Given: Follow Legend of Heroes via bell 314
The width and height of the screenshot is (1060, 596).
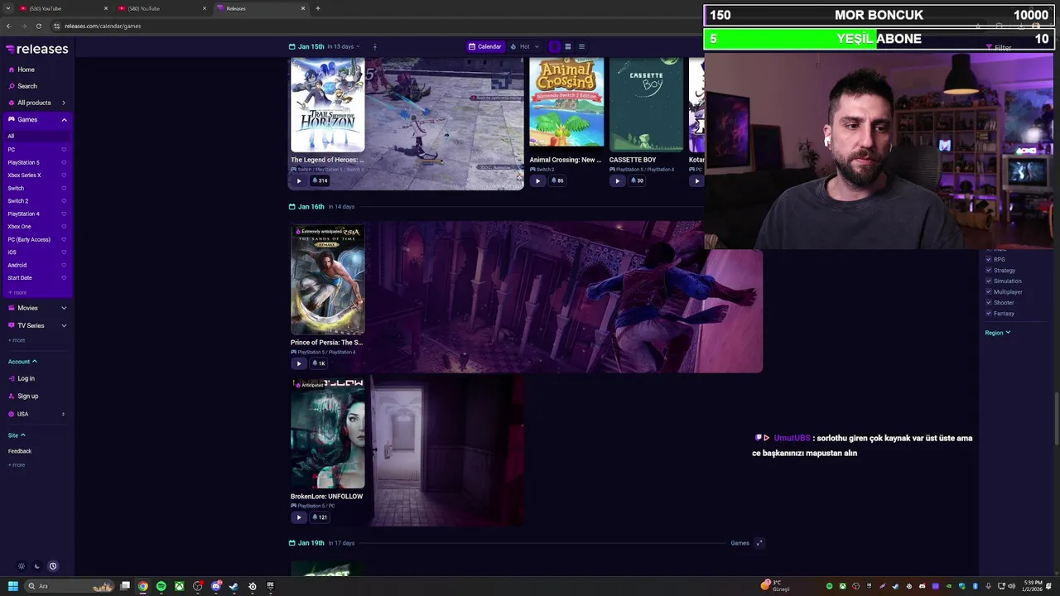Looking at the screenshot, I should pos(320,180).
